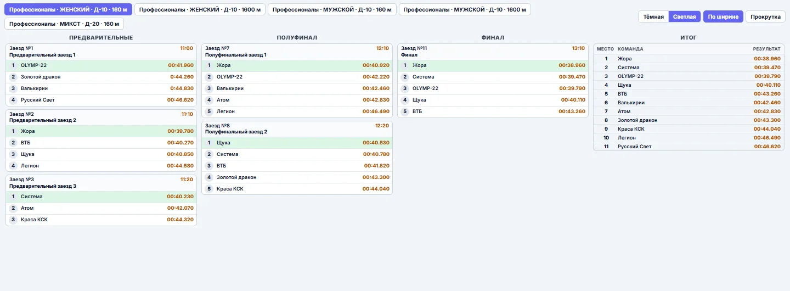The width and height of the screenshot is (790, 291).
Task: Select Профессионалы МУЖСКОЙ Д-10 1600 м tab
Action: click(465, 10)
